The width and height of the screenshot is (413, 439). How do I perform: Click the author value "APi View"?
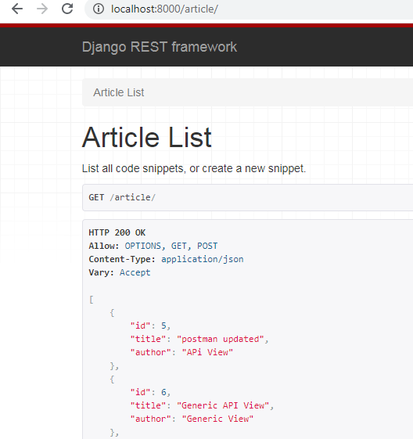click(207, 352)
